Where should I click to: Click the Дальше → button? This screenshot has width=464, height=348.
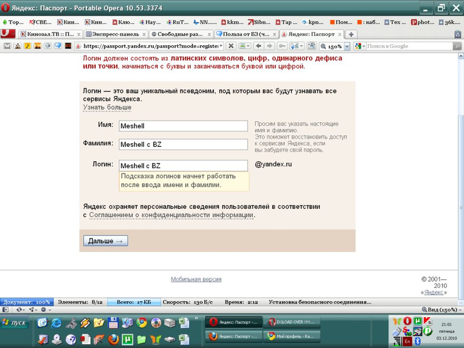pos(106,241)
